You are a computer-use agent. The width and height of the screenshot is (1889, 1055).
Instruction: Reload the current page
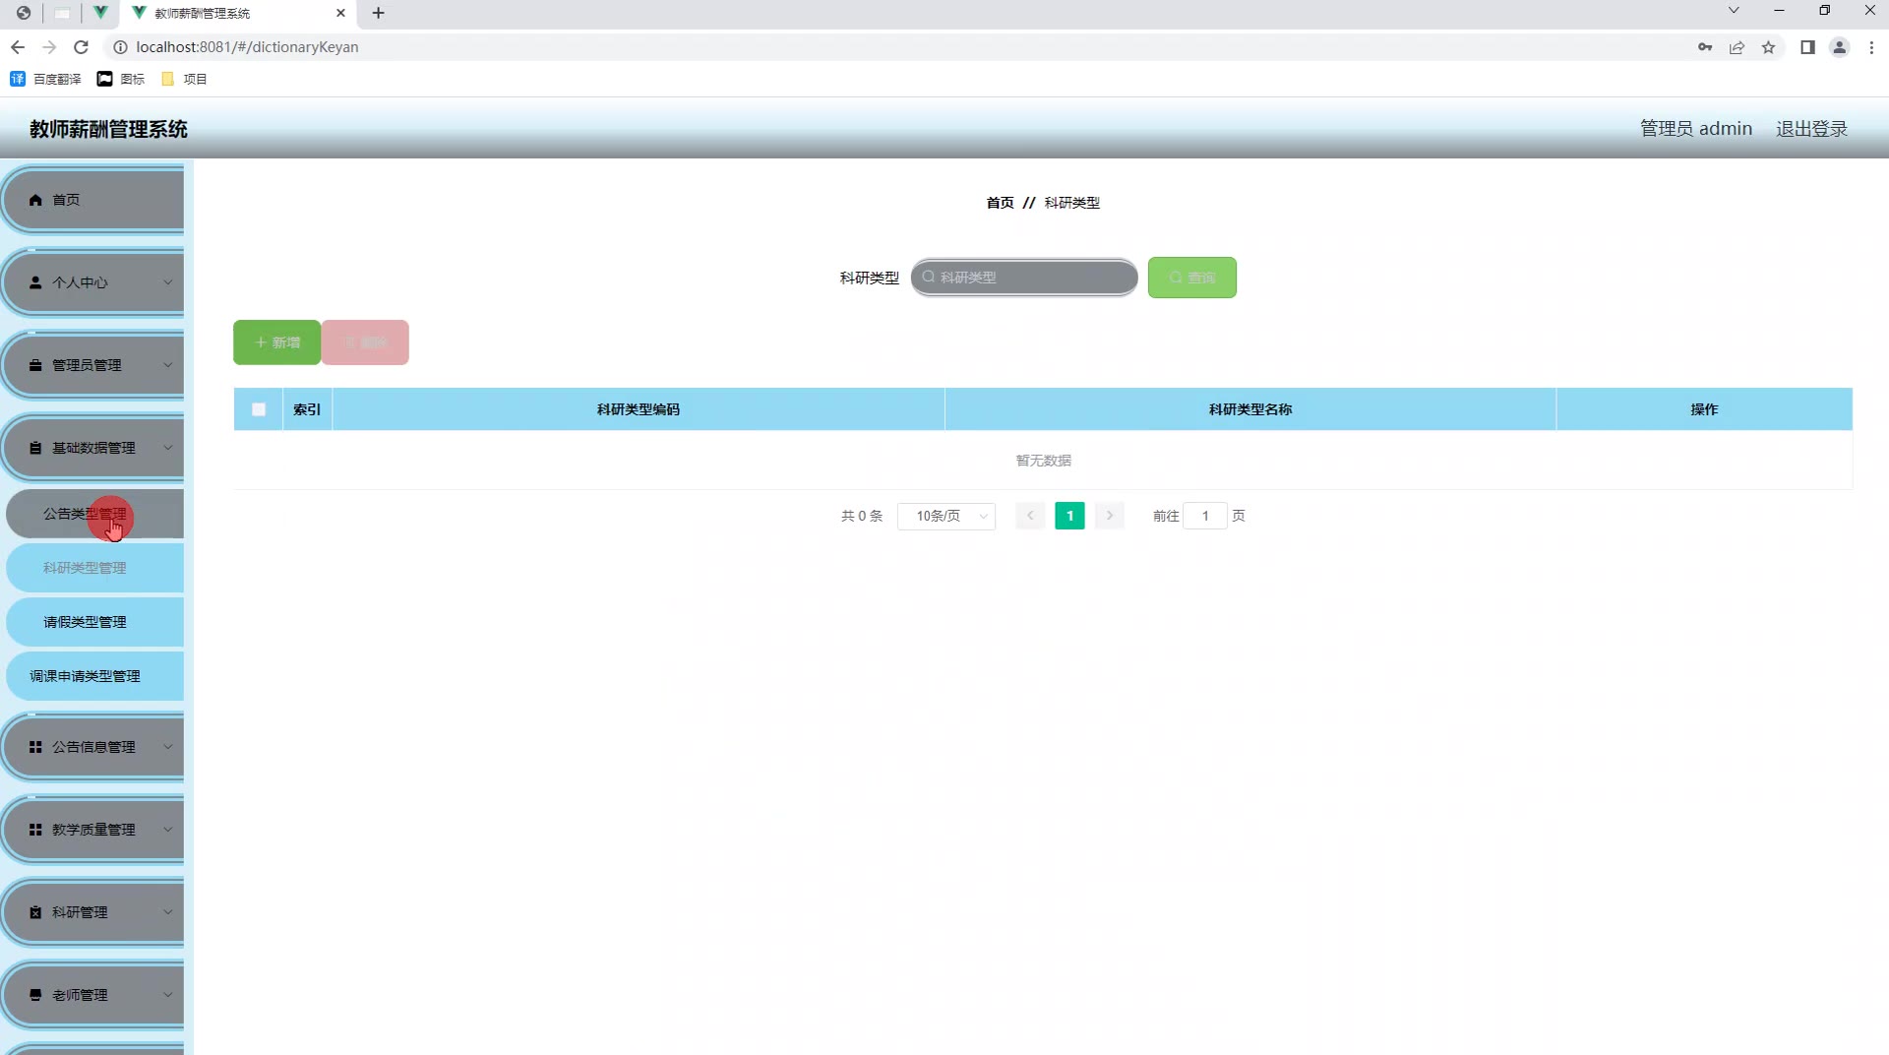[x=82, y=47]
